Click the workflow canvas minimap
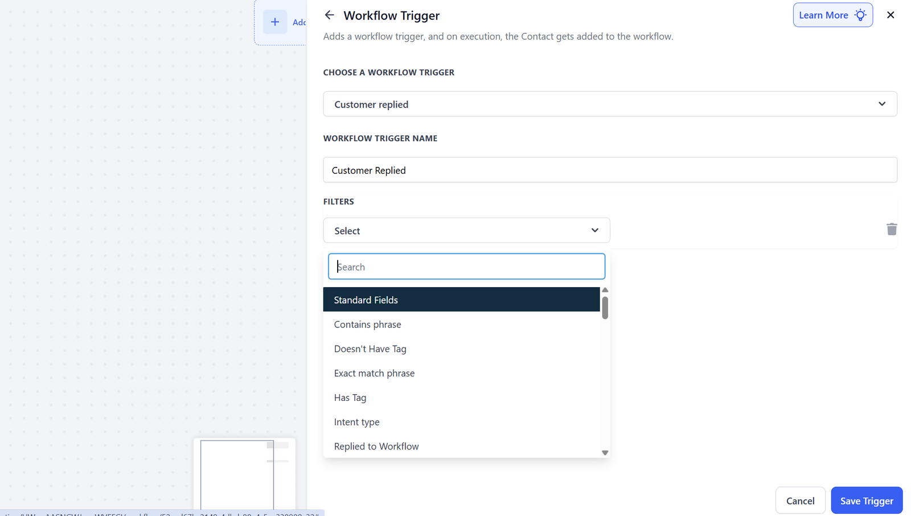This screenshot has width=911, height=516. (244, 474)
